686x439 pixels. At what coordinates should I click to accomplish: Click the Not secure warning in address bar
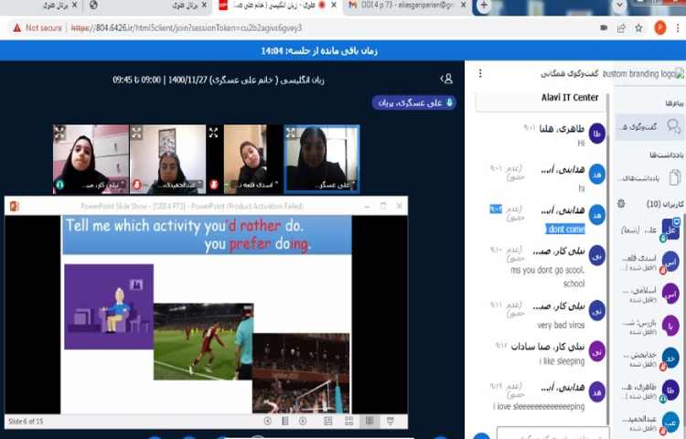click(38, 28)
